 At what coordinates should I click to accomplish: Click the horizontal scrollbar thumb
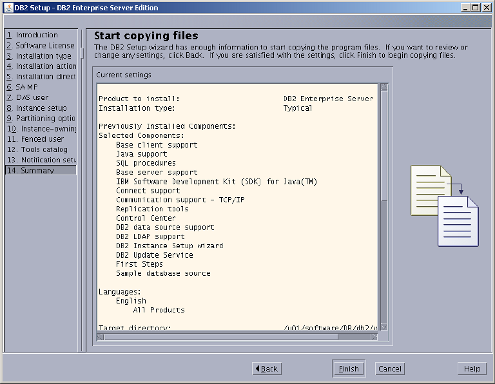coord(221,337)
